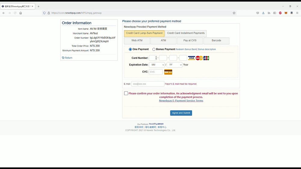Open the MM expiration month dropdown
The width and height of the screenshot is (301, 169).
[157, 65]
